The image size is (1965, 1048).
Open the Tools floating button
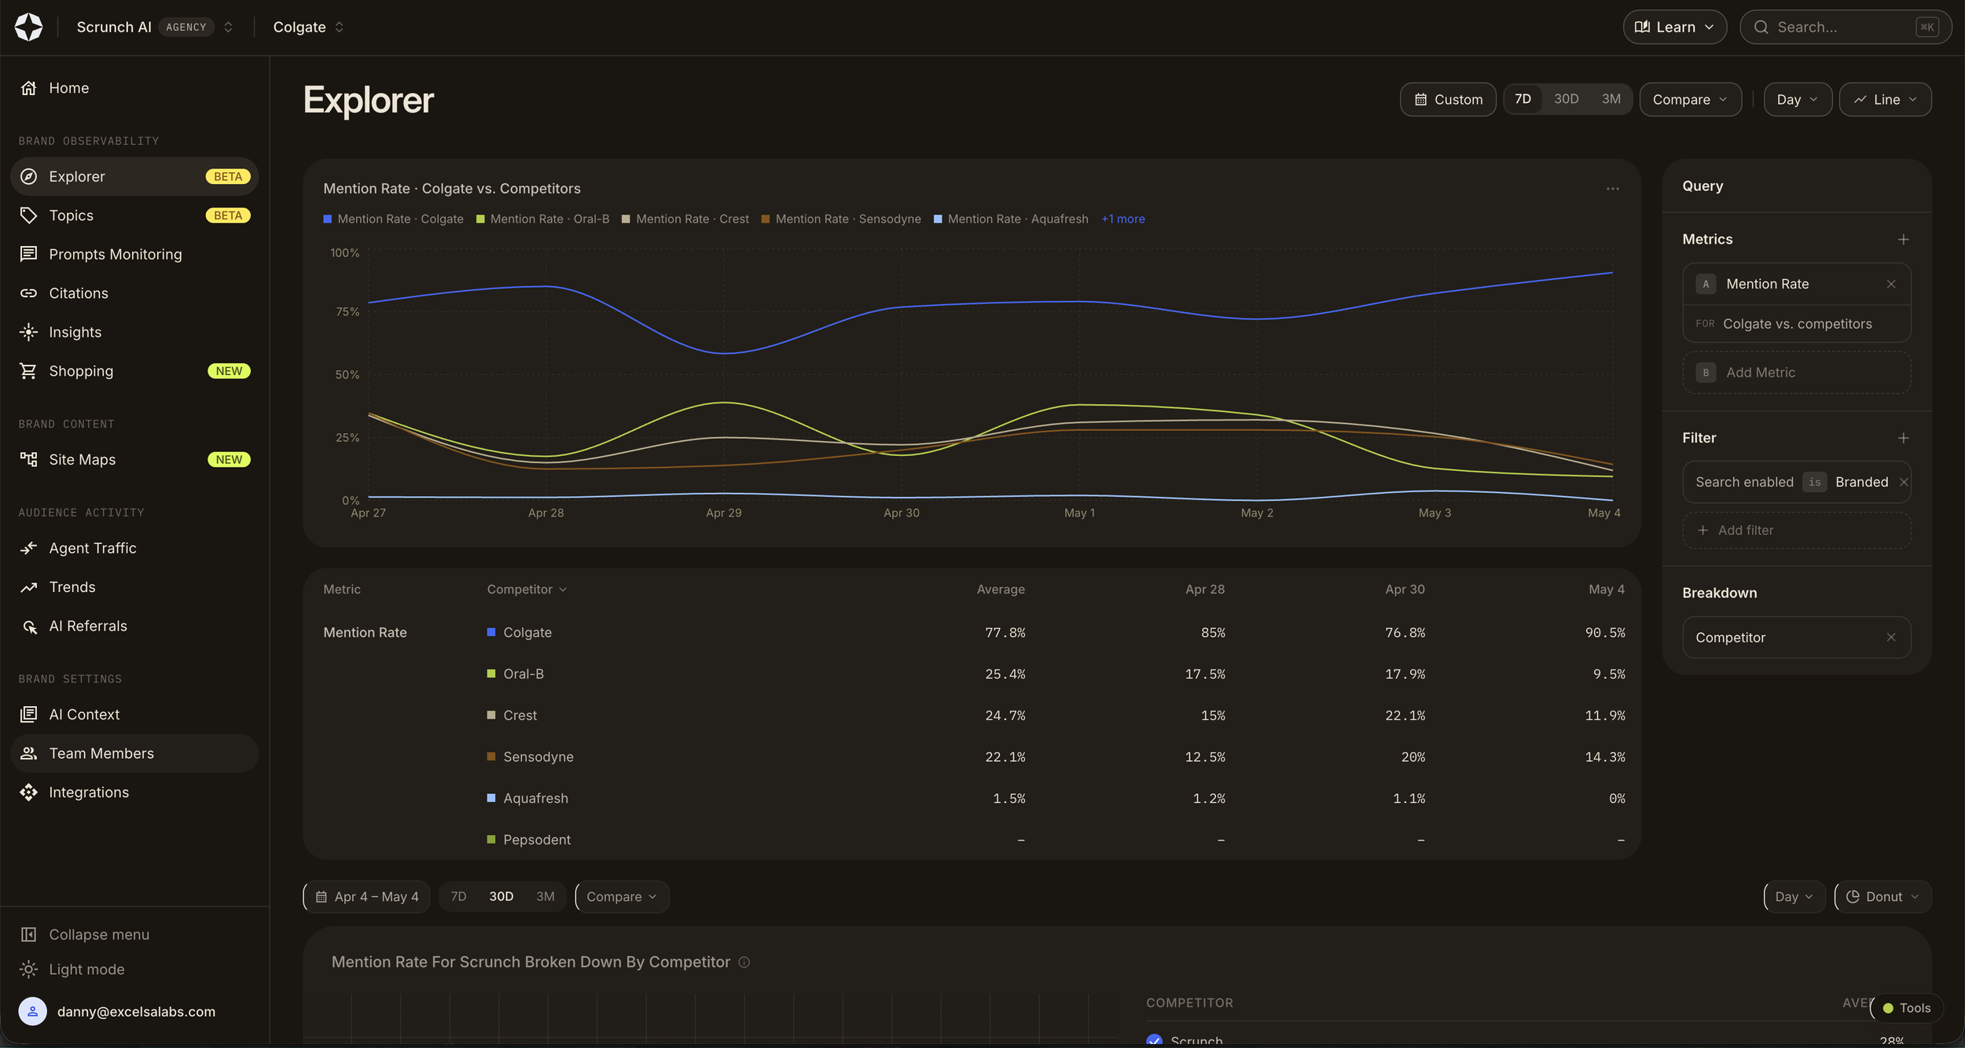[x=1907, y=1008]
